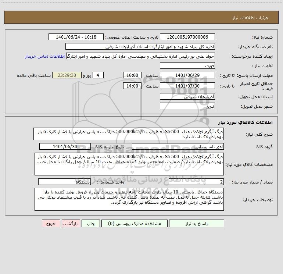Click the price validity date 1401/07/30
283x274 pixels.
coord(187,86)
